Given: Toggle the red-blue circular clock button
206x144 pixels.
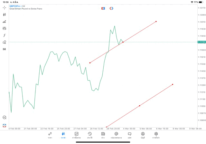Looking at the screenshot, I should (111, 8).
